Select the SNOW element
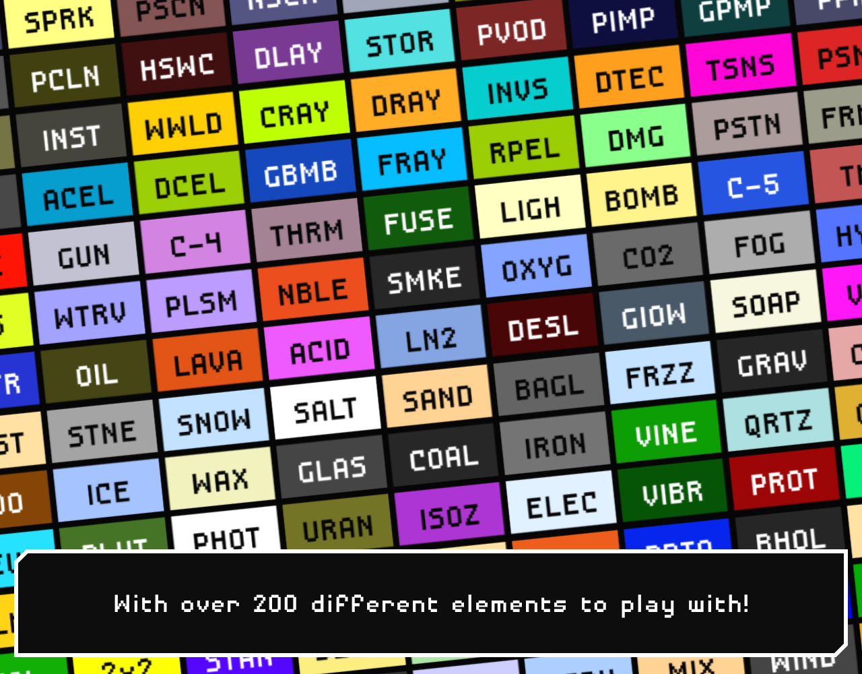 pyautogui.click(x=215, y=419)
